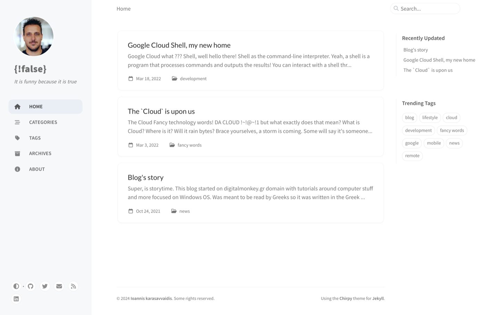The height and width of the screenshot is (315, 500).
Task: Click the profile avatar photo
Action: [x=34, y=36]
